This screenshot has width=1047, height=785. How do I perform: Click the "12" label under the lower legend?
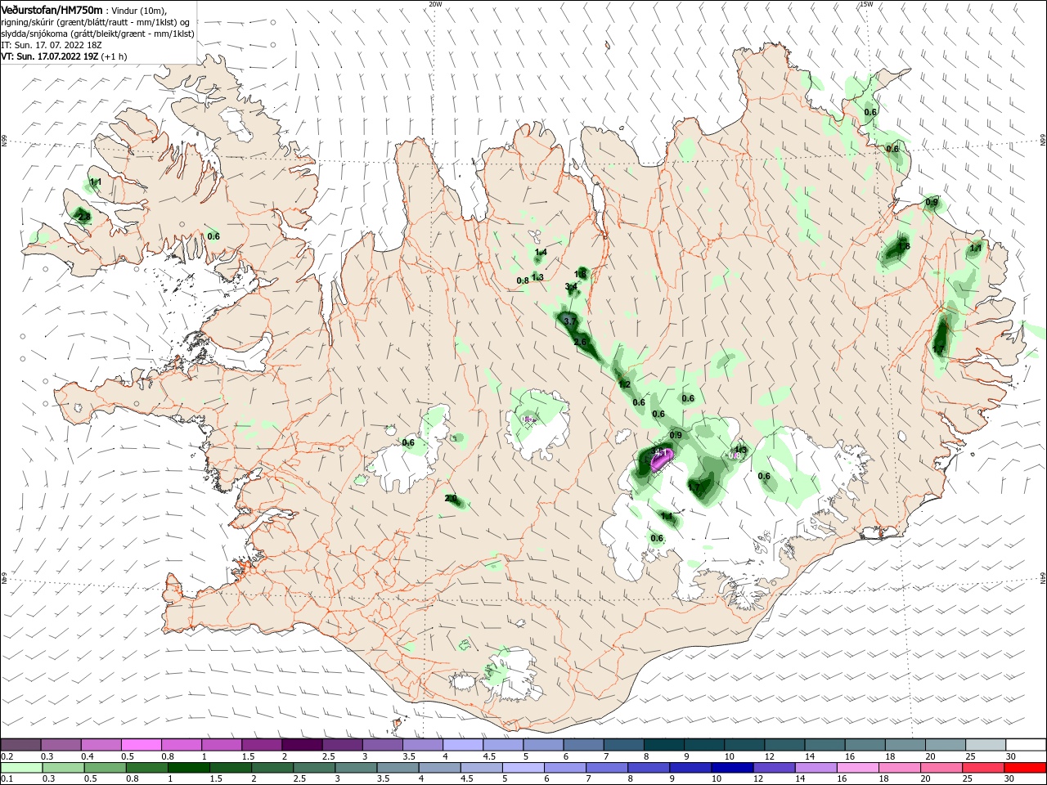(x=757, y=779)
